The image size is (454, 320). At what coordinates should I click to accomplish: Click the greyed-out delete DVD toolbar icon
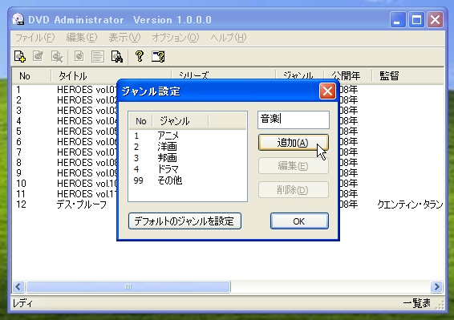(57, 56)
